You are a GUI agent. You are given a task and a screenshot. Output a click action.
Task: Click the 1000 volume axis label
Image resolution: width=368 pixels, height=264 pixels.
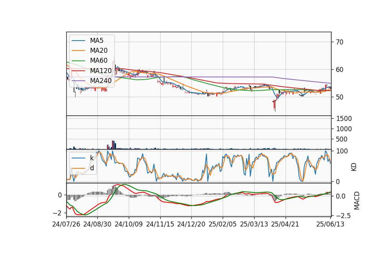pos(344,129)
